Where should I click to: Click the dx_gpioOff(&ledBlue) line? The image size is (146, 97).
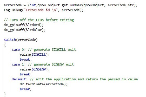click(25, 30)
